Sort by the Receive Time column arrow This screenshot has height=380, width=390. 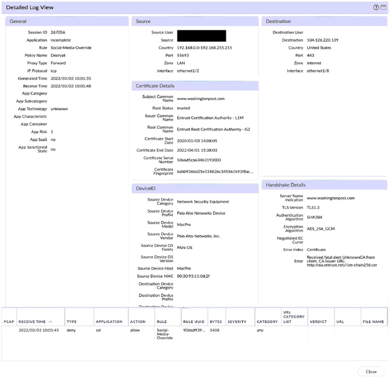(x=51, y=322)
